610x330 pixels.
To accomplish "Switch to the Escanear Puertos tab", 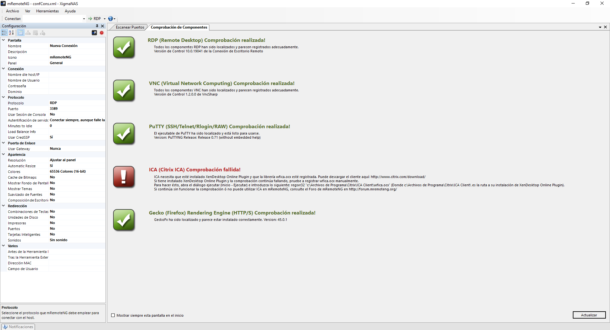I will click(x=130, y=27).
